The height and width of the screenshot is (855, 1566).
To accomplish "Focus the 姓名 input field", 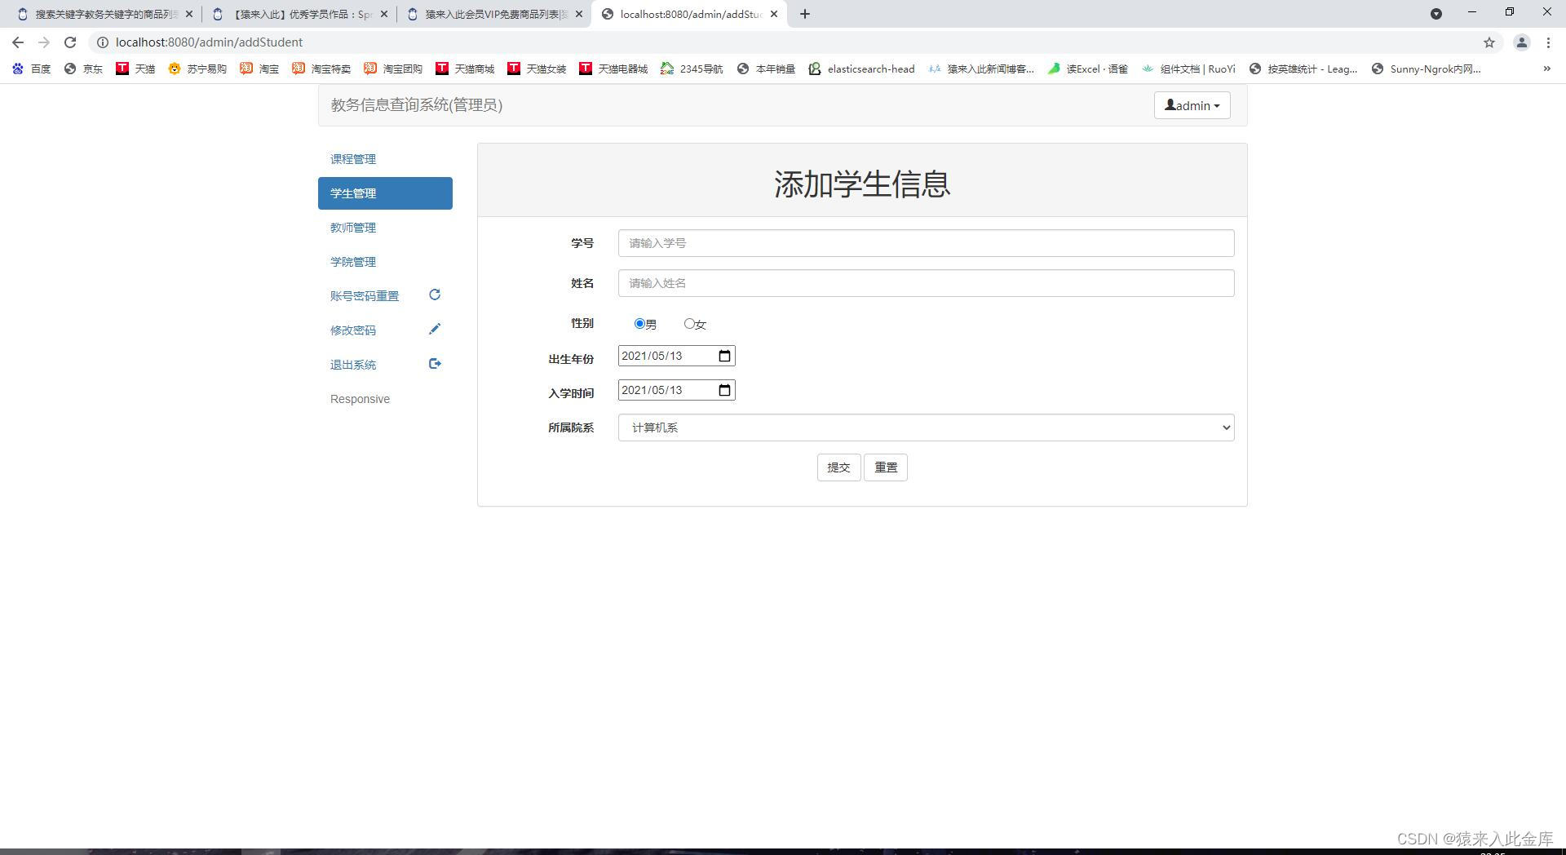I will 926,283.
